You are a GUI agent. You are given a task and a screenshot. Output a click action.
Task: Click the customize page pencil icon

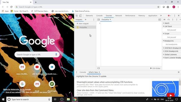pyautogui.click(x=70, y=92)
